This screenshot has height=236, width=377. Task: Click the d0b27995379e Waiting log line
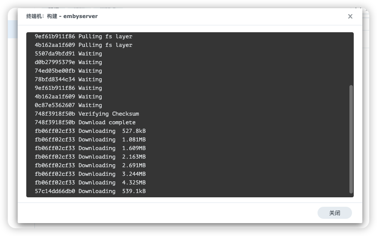[68, 62]
